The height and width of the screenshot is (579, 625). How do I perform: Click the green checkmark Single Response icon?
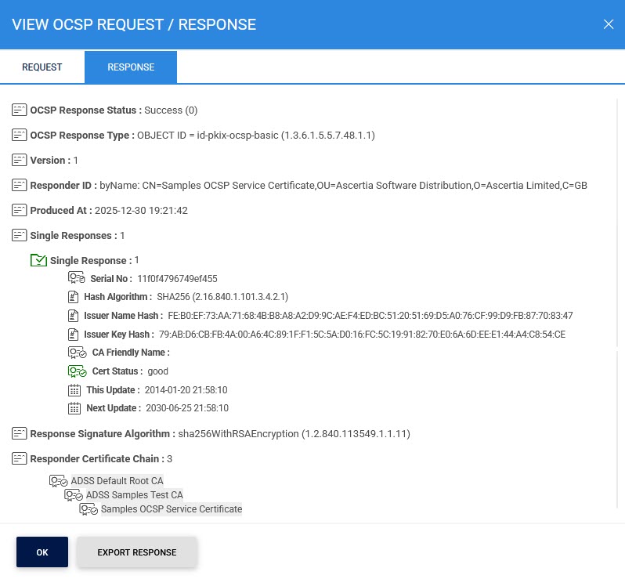pyautogui.click(x=38, y=260)
